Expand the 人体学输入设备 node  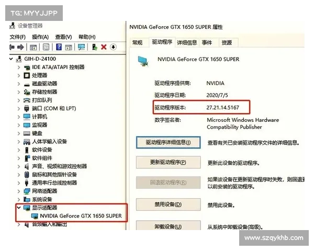pyautogui.click(x=19, y=142)
